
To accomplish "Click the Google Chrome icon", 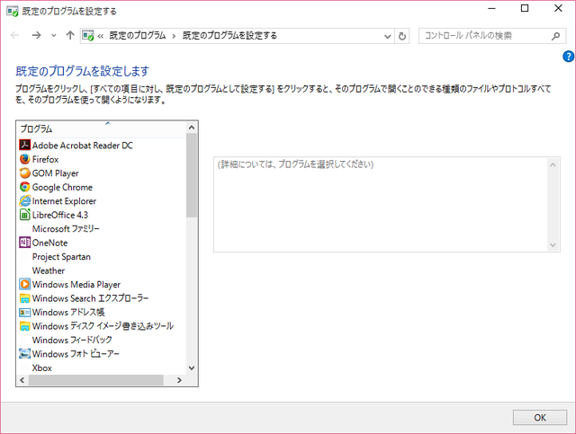I will click(x=24, y=187).
